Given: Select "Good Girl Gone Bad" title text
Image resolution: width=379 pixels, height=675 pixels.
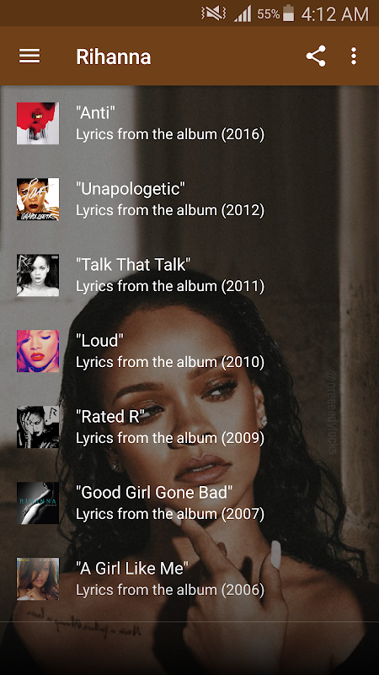Looking at the screenshot, I should 154,492.
